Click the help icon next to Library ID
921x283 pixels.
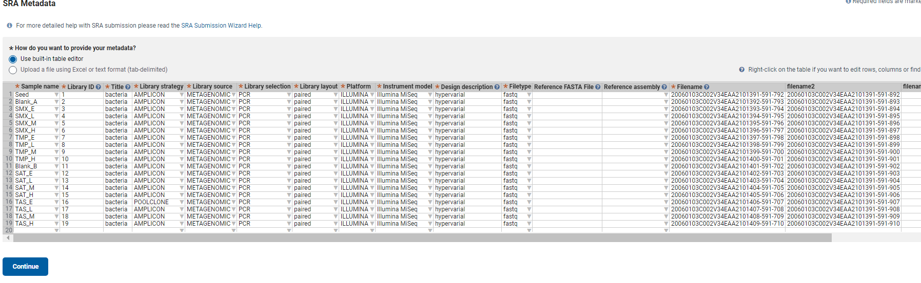tap(98, 87)
